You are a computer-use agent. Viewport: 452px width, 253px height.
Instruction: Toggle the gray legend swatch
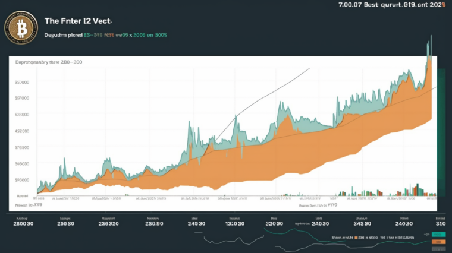pyautogui.click(x=439, y=248)
